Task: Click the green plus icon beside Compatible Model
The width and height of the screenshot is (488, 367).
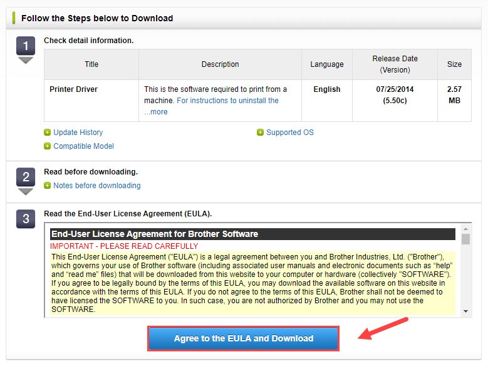Action: coord(48,146)
